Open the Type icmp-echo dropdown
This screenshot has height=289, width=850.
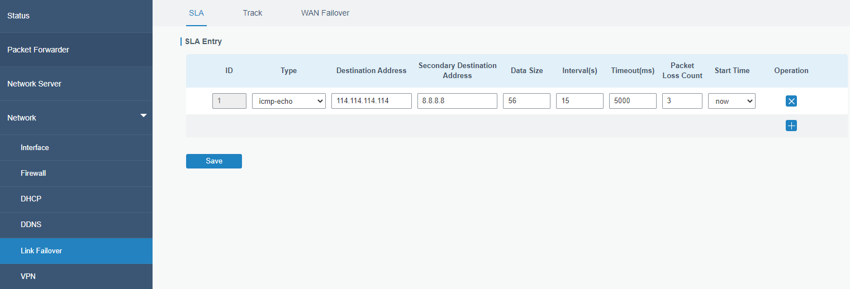(288, 101)
